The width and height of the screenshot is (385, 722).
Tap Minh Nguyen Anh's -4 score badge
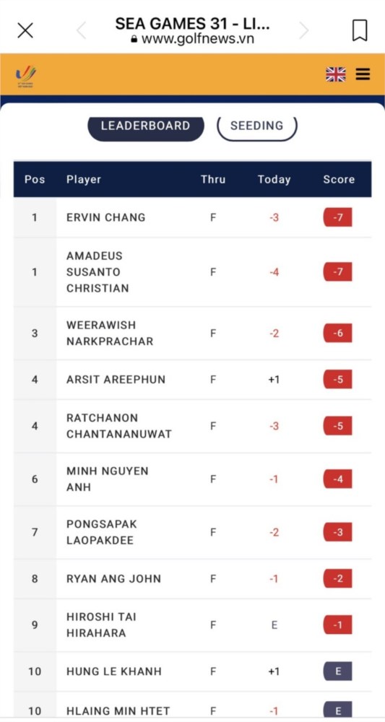337,479
